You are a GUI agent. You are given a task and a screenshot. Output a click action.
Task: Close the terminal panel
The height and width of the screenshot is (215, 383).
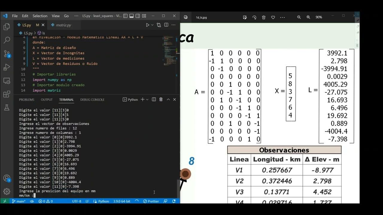[174, 99]
